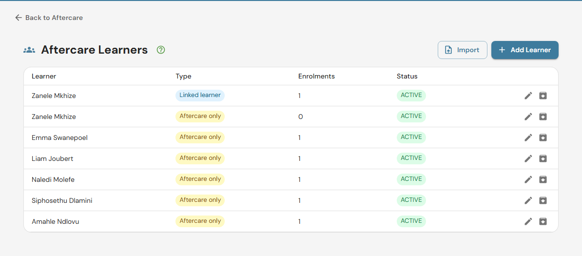Archive Emma Swanepoel
The height and width of the screenshot is (256, 582).
[543, 138]
